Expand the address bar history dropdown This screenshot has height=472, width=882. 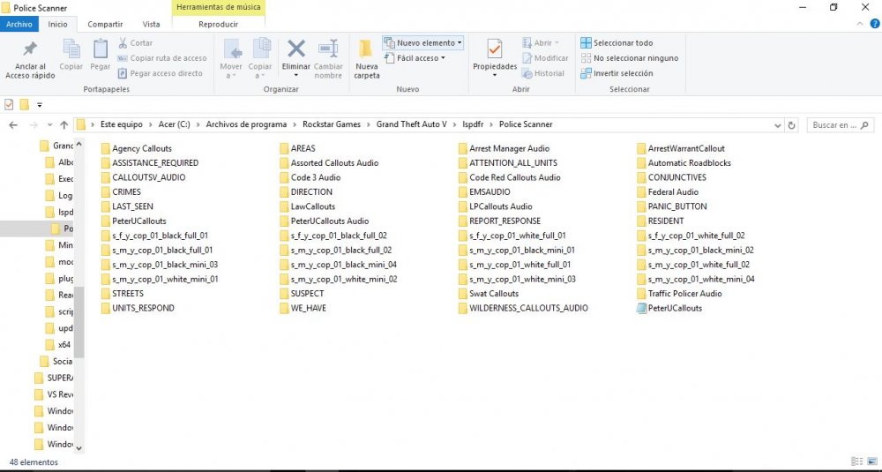pyautogui.click(x=777, y=125)
